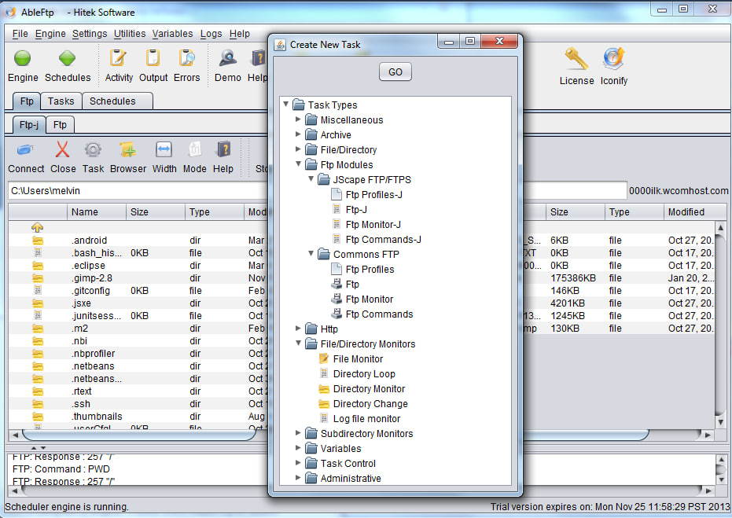Open the Settings menu
The height and width of the screenshot is (518, 732).
[x=90, y=34]
